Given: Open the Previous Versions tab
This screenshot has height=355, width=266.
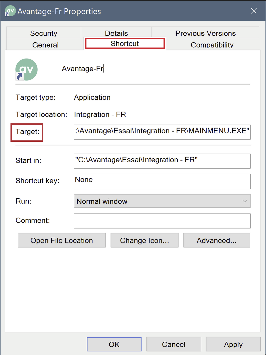Looking at the screenshot, I should 206,33.
